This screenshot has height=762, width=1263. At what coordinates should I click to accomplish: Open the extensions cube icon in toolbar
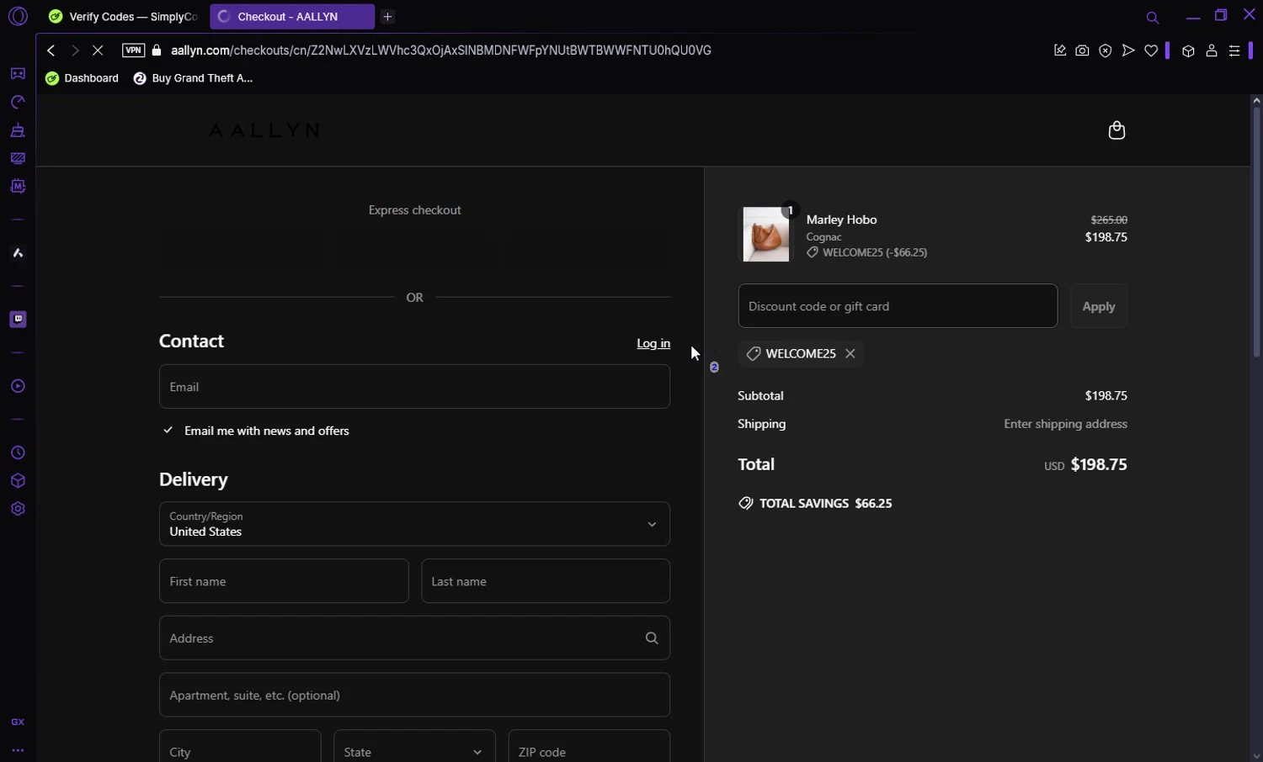pos(1188,50)
